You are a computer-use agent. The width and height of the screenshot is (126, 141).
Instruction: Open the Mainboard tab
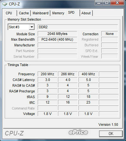click(x=41, y=13)
